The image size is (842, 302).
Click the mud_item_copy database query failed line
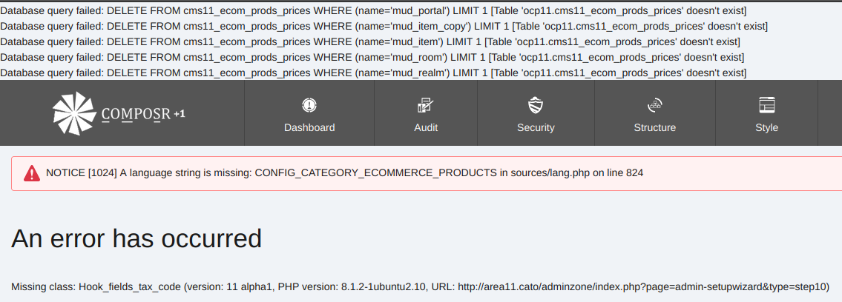pos(384,26)
